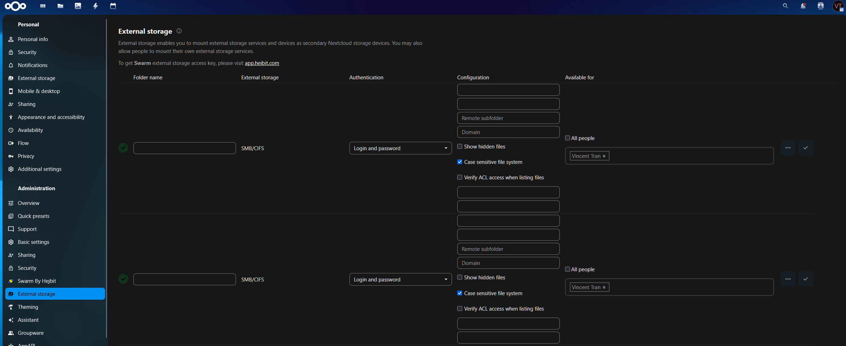Screen dimensions: 846x346
Task: Open the app grid launcher
Action: pyautogui.click(x=43, y=6)
